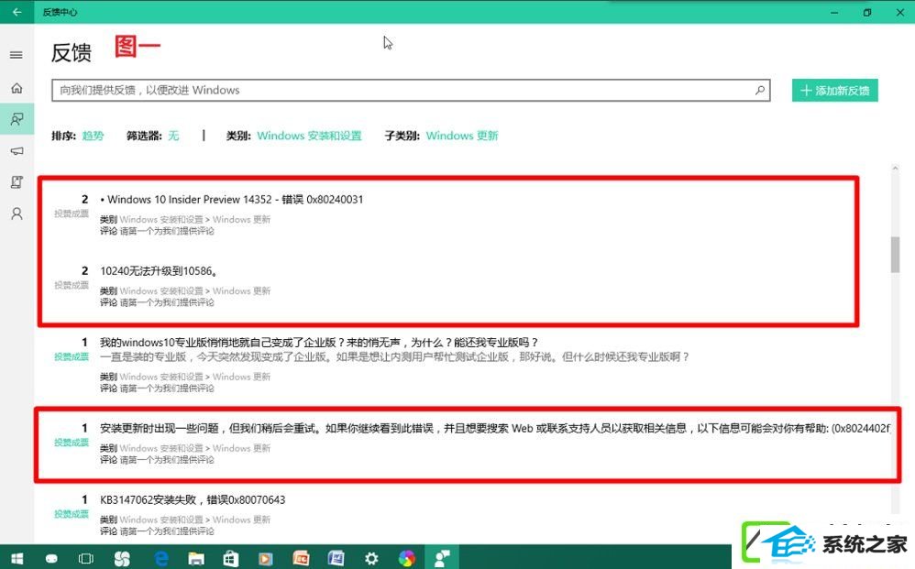Open the Profile person icon

point(17,214)
